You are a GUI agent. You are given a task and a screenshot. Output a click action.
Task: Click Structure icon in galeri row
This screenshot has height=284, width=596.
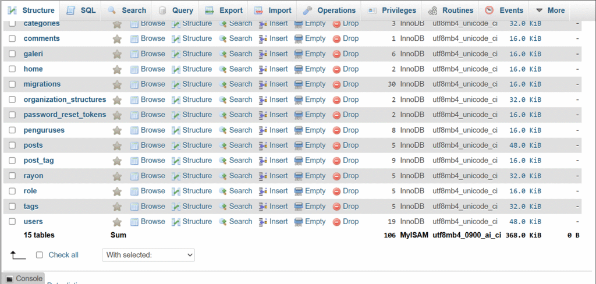click(176, 54)
